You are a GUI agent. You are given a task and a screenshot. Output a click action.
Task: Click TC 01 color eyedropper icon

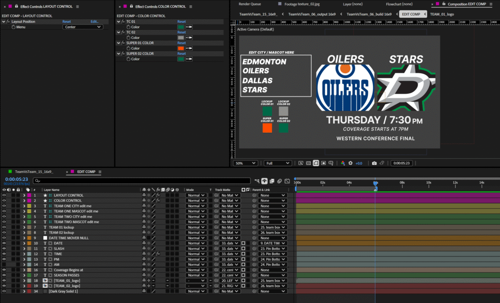pyautogui.click(x=189, y=27)
